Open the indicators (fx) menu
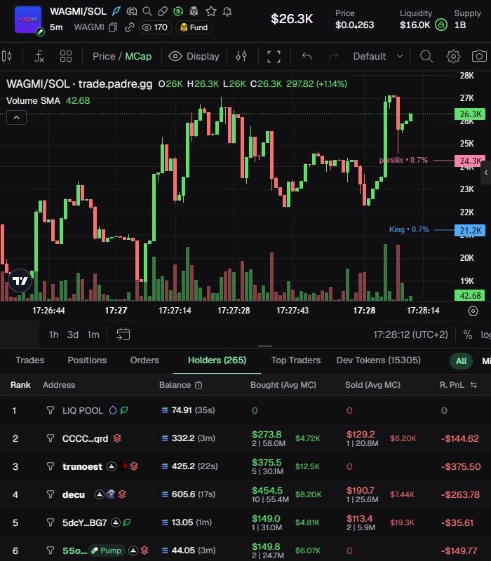The height and width of the screenshot is (561, 491). [x=39, y=56]
